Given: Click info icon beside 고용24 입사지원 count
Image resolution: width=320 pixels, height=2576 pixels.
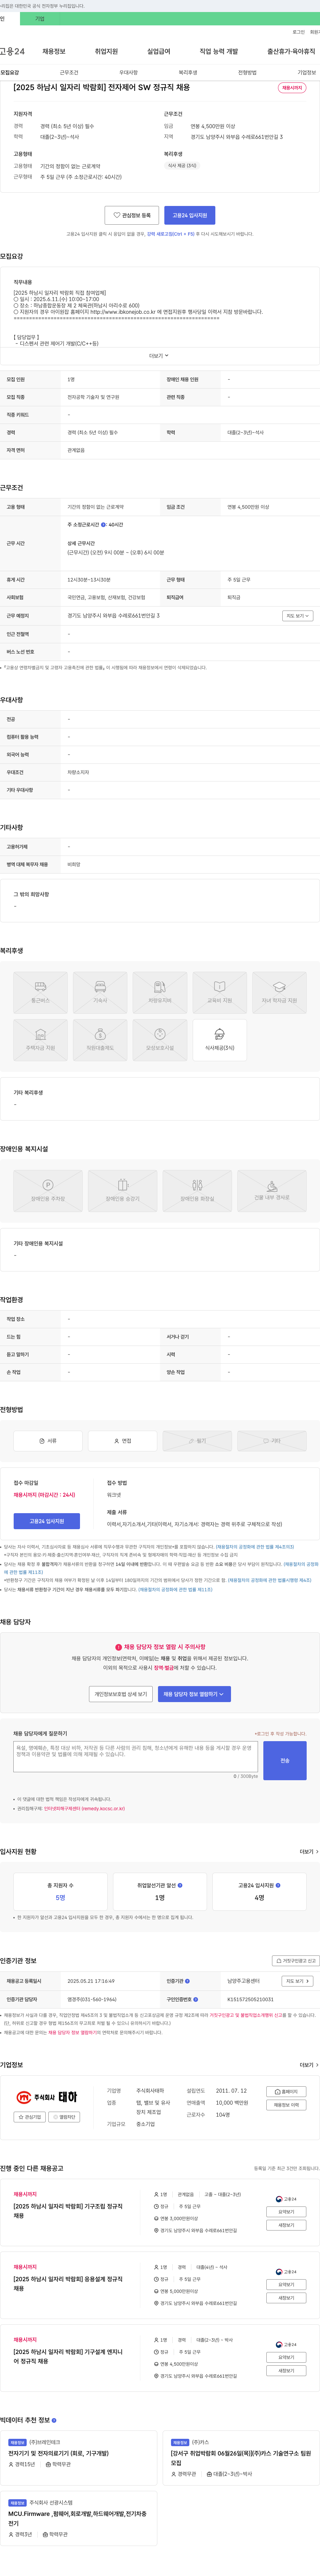Looking at the screenshot, I should (x=278, y=1885).
